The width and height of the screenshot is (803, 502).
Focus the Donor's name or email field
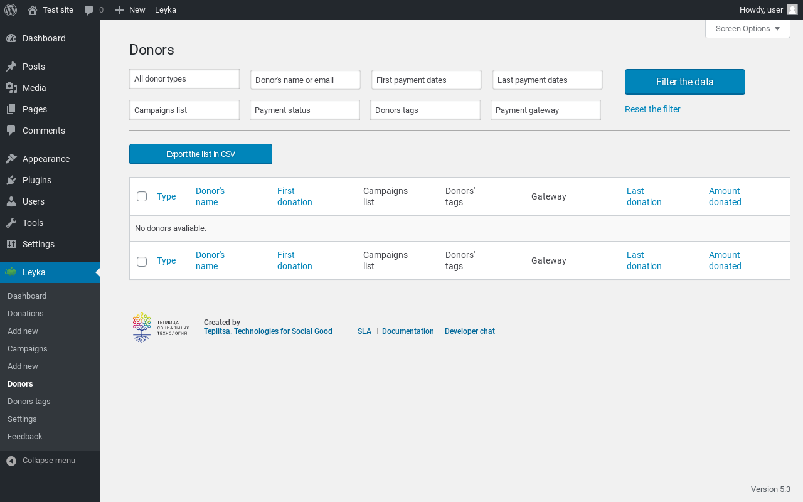click(x=305, y=80)
